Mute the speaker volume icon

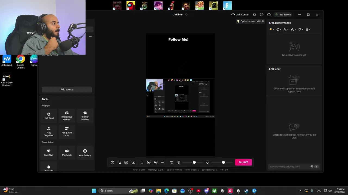(x=178, y=162)
